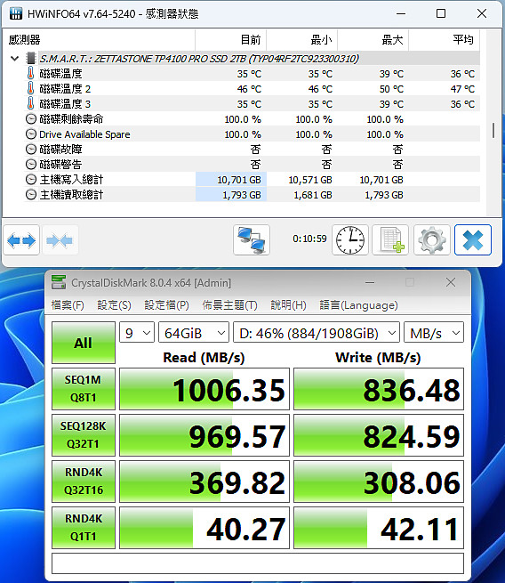Run the SEQ128K Q32T1 test button
The height and width of the screenshot is (583, 505).
click(x=84, y=435)
